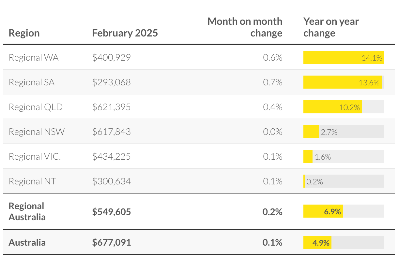This screenshot has height=258, width=398.
Task: Select the Regional VIC. row label
Action: (35, 157)
